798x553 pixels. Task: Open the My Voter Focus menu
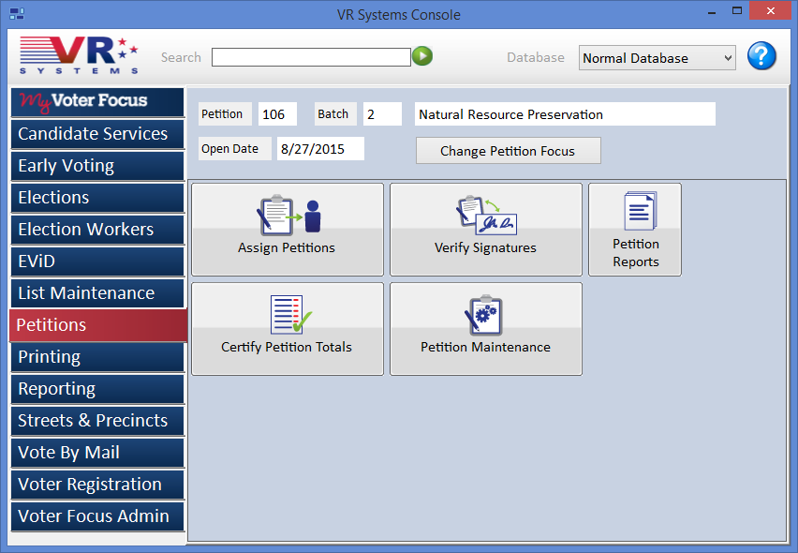(x=97, y=102)
